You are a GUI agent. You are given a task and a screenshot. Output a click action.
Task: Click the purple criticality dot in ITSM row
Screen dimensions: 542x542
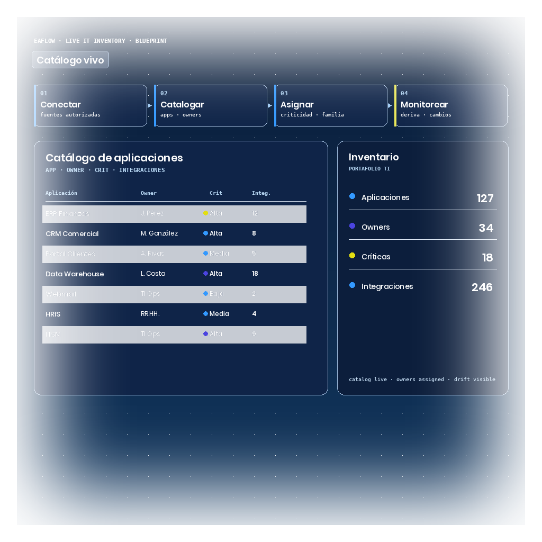pos(206,334)
